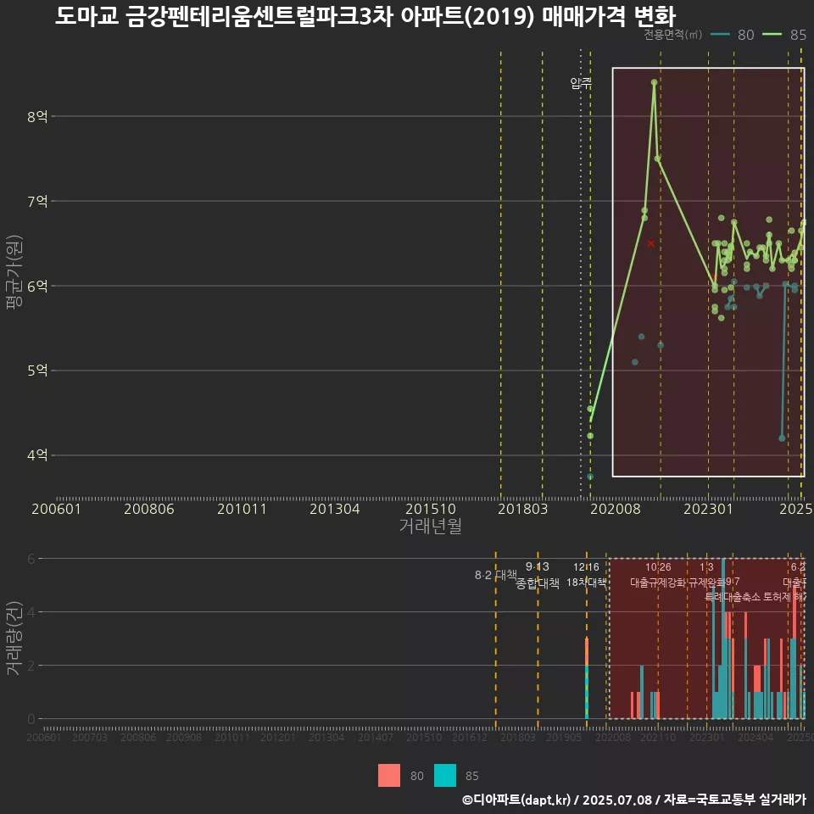Click '201011' on the price chart x-axis

pyautogui.click(x=242, y=509)
